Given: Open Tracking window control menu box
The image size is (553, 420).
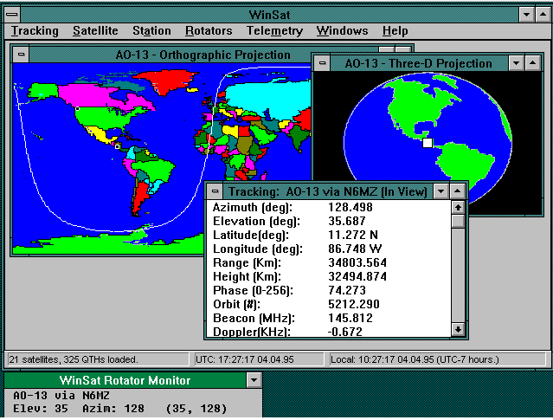Looking at the screenshot, I should tap(215, 191).
